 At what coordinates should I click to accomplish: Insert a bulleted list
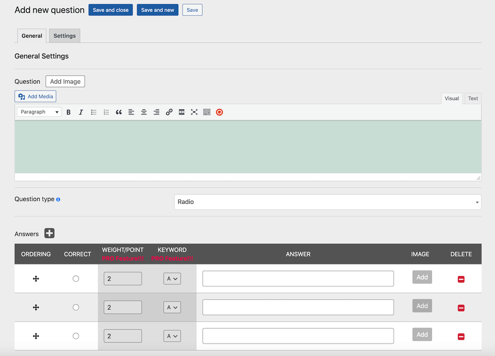click(93, 112)
